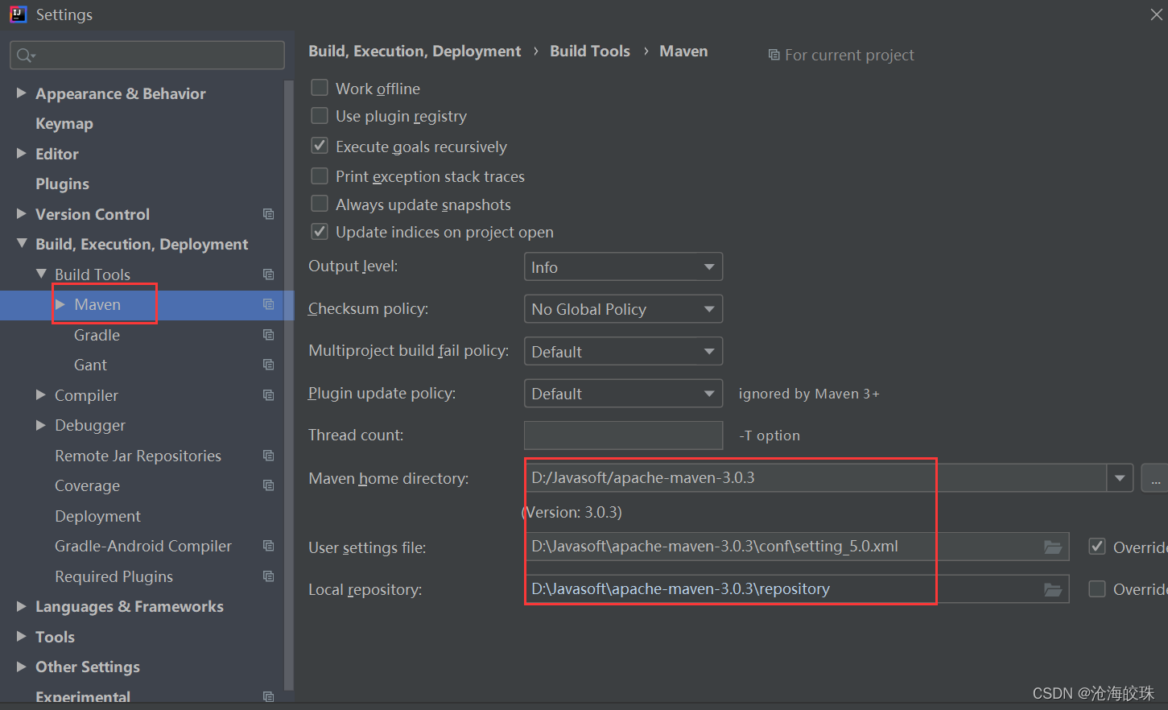Open the Output level dropdown
Image resolution: width=1168 pixels, height=710 pixels.
click(x=623, y=266)
